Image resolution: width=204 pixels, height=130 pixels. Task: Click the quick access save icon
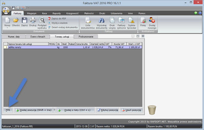tap(13, 8)
